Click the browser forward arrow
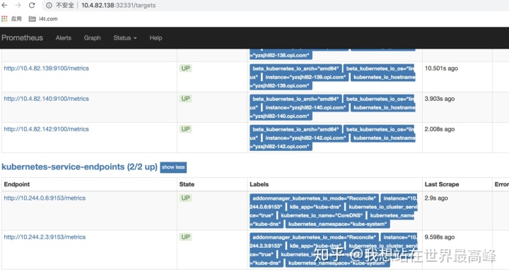Viewport: 509px width, 276px height. [18, 5]
